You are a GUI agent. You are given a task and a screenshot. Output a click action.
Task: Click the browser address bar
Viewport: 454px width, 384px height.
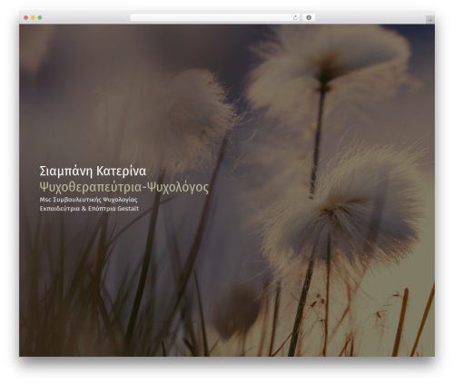point(214,17)
